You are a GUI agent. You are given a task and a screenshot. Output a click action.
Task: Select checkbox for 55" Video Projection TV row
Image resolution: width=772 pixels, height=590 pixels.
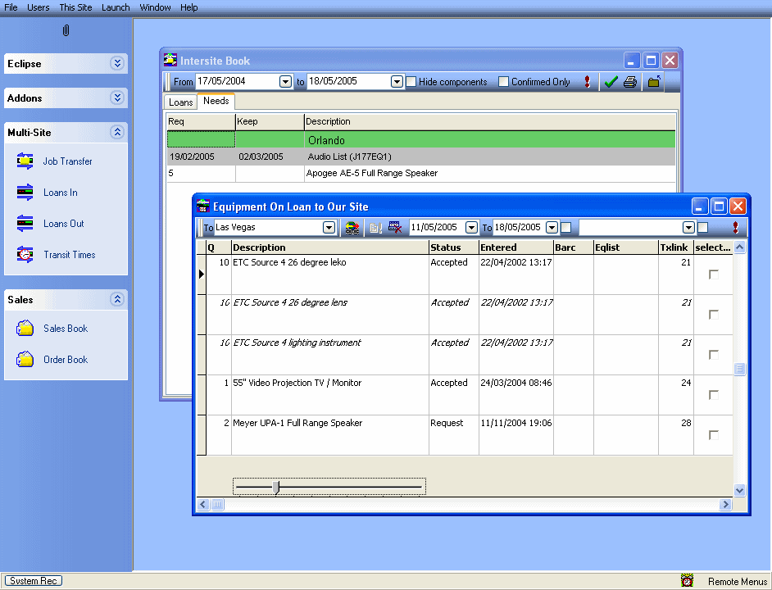714,394
